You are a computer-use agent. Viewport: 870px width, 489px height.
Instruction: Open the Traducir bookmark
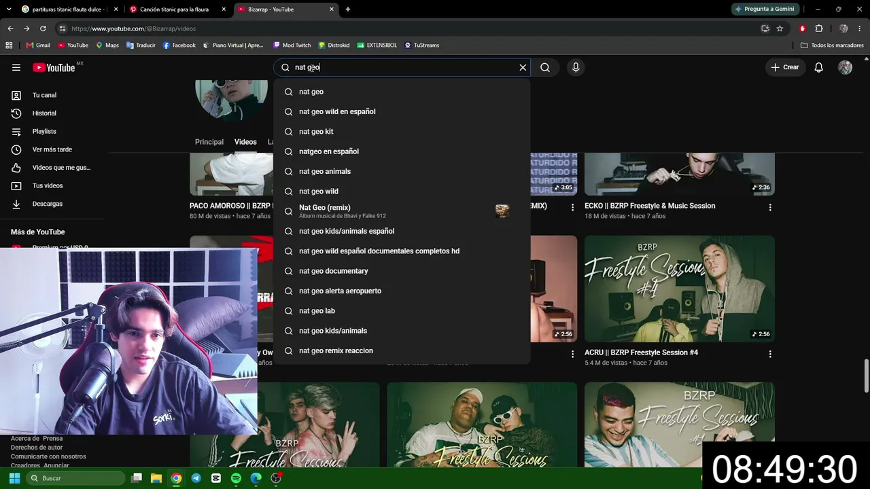coord(141,46)
